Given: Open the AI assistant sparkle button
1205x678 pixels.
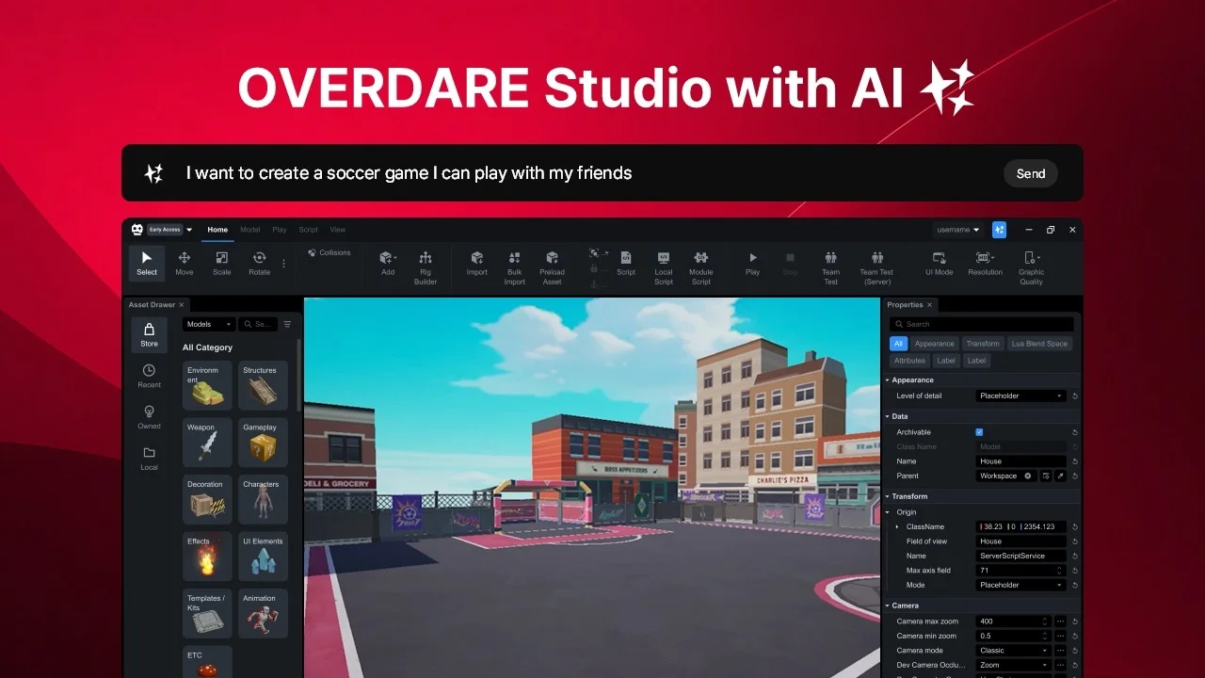Looking at the screenshot, I should point(1000,230).
